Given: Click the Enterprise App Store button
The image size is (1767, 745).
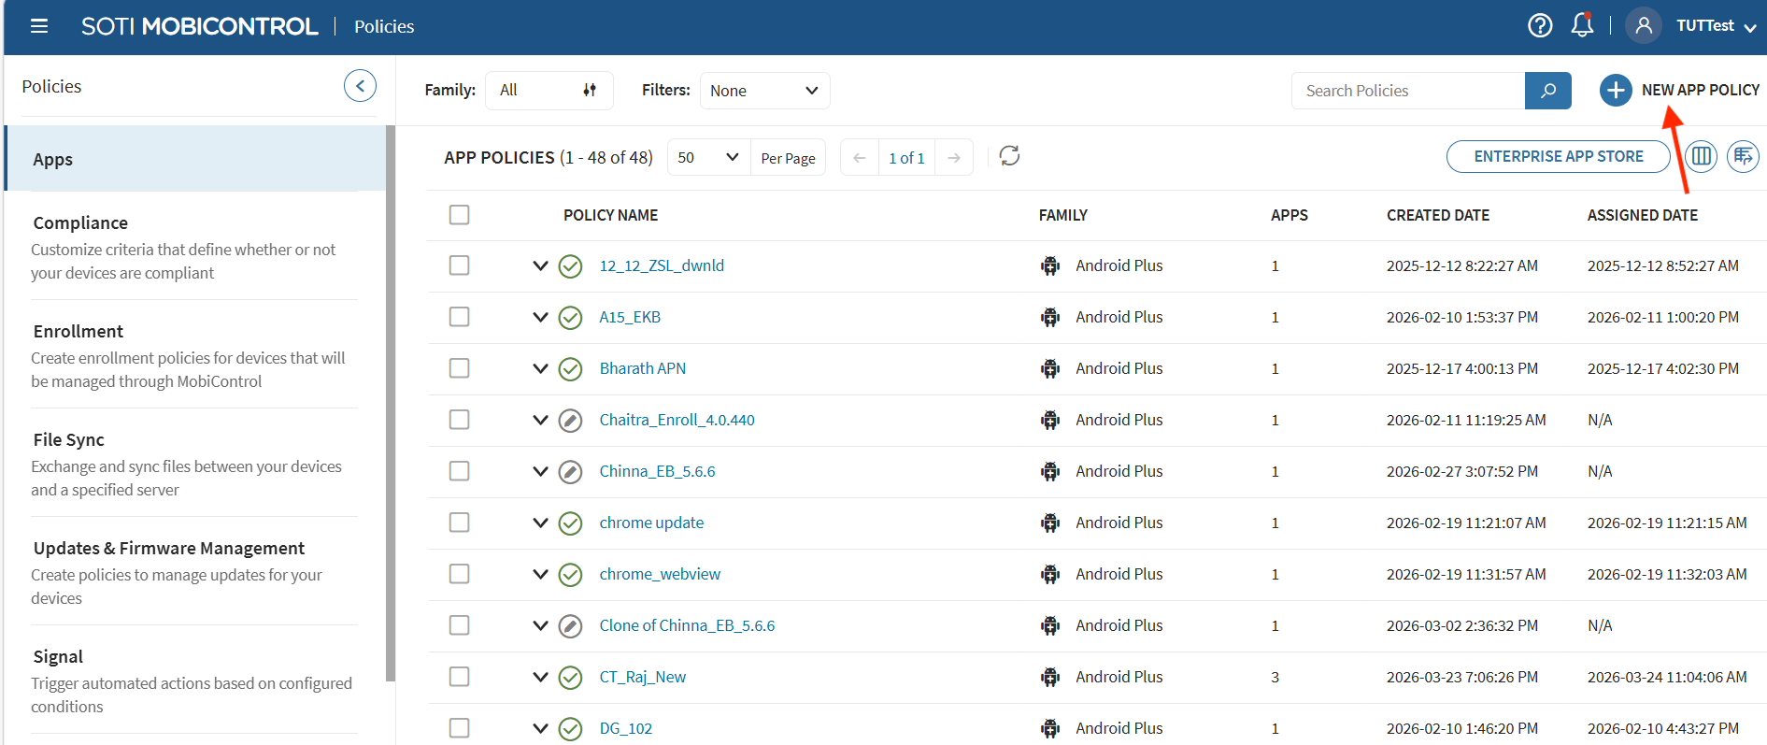Looking at the screenshot, I should [1558, 156].
